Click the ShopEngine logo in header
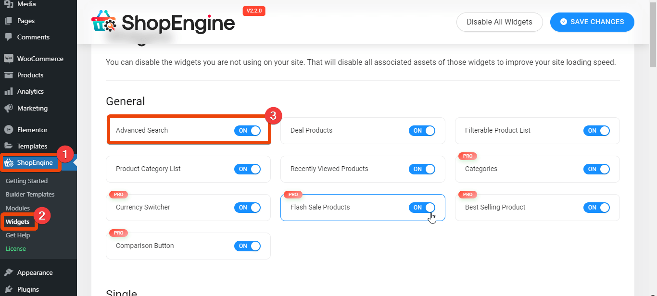Image resolution: width=657 pixels, height=296 pixels. point(163,22)
